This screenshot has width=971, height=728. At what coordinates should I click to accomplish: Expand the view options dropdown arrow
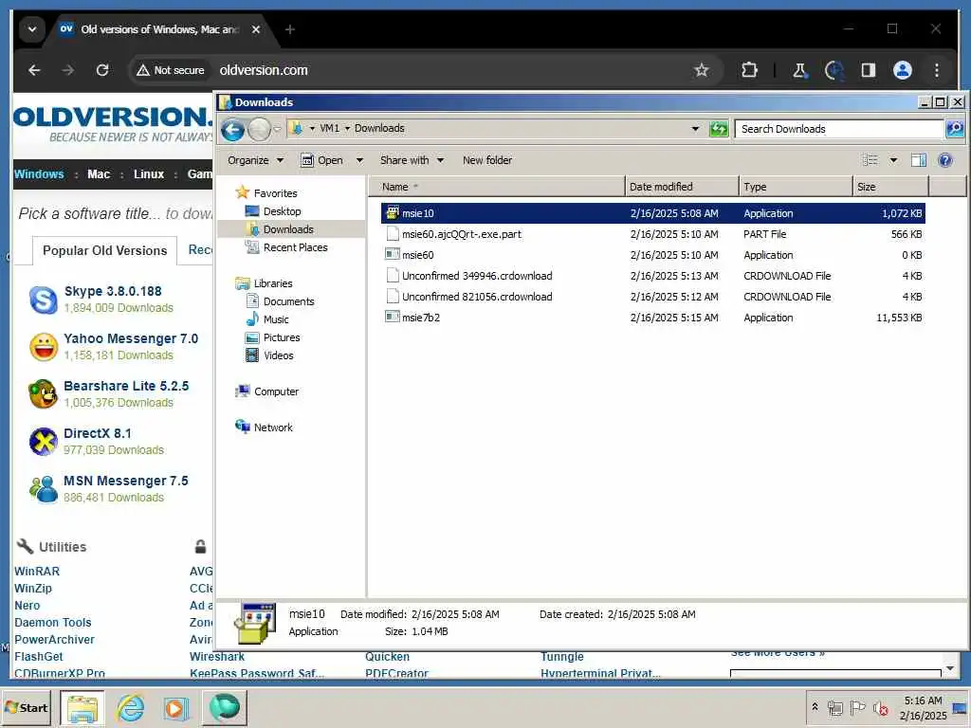click(893, 160)
